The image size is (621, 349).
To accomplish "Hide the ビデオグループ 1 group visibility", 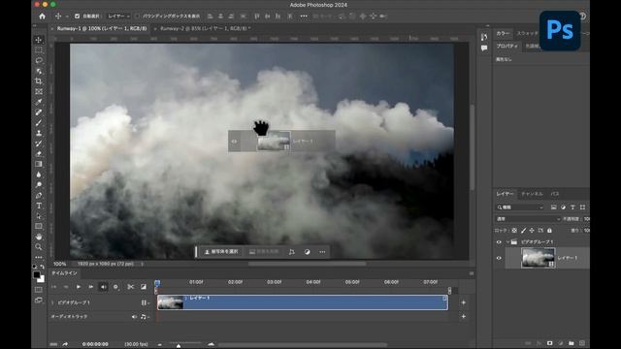I will point(499,241).
